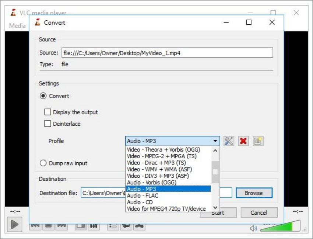Enable the Deinterlace checkbox
Screen dimensions: 313x239
click(x=48, y=124)
